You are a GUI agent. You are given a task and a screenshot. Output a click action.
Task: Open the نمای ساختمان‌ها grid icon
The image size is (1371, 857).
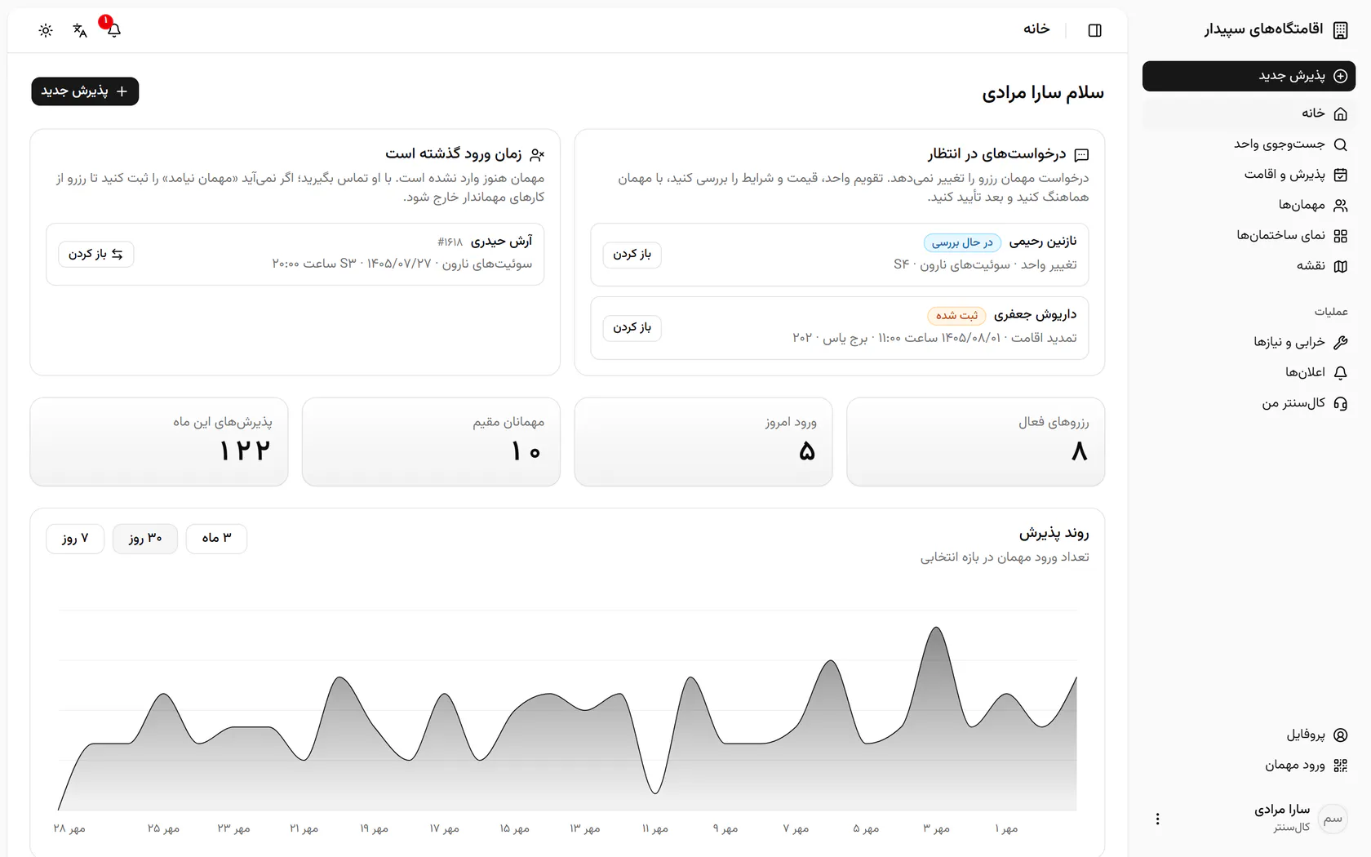(x=1340, y=236)
